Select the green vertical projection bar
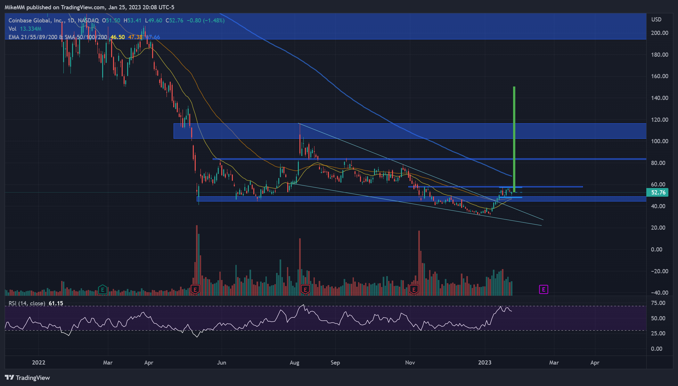This screenshot has height=386, width=678. click(514, 139)
